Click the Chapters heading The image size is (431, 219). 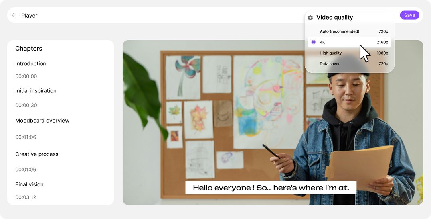pos(29,49)
